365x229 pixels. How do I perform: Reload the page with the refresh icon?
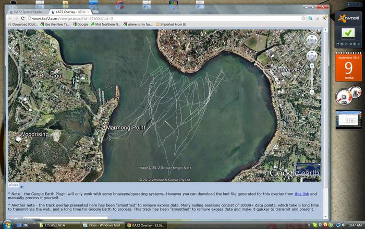click(x=22, y=18)
